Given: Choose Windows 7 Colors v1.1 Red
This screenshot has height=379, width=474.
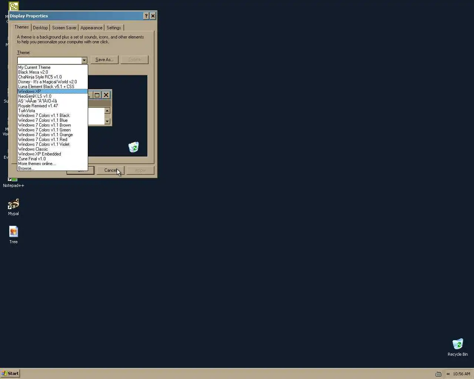Looking at the screenshot, I should click(x=52, y=140).
